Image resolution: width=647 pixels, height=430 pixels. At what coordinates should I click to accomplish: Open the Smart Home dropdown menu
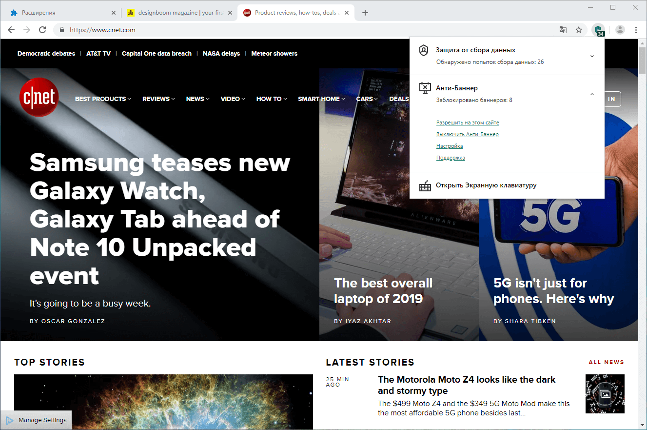click(x=322, y=99)
